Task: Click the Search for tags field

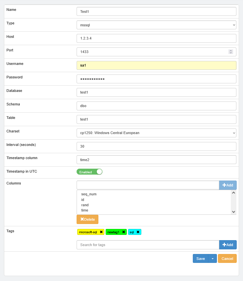Action: [x=148, y=245]
